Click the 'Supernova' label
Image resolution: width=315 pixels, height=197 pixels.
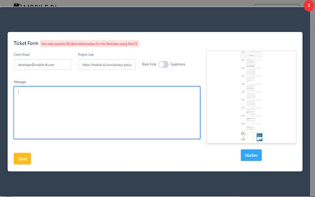(x=178, y=65)
